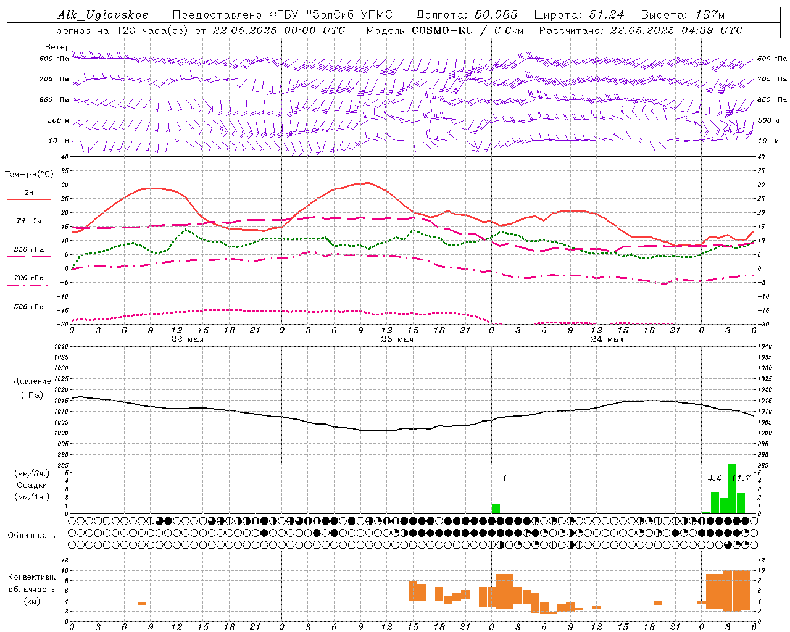
Task: Click the '850 гПа' temperature legend entry
Action: point(29,250)
